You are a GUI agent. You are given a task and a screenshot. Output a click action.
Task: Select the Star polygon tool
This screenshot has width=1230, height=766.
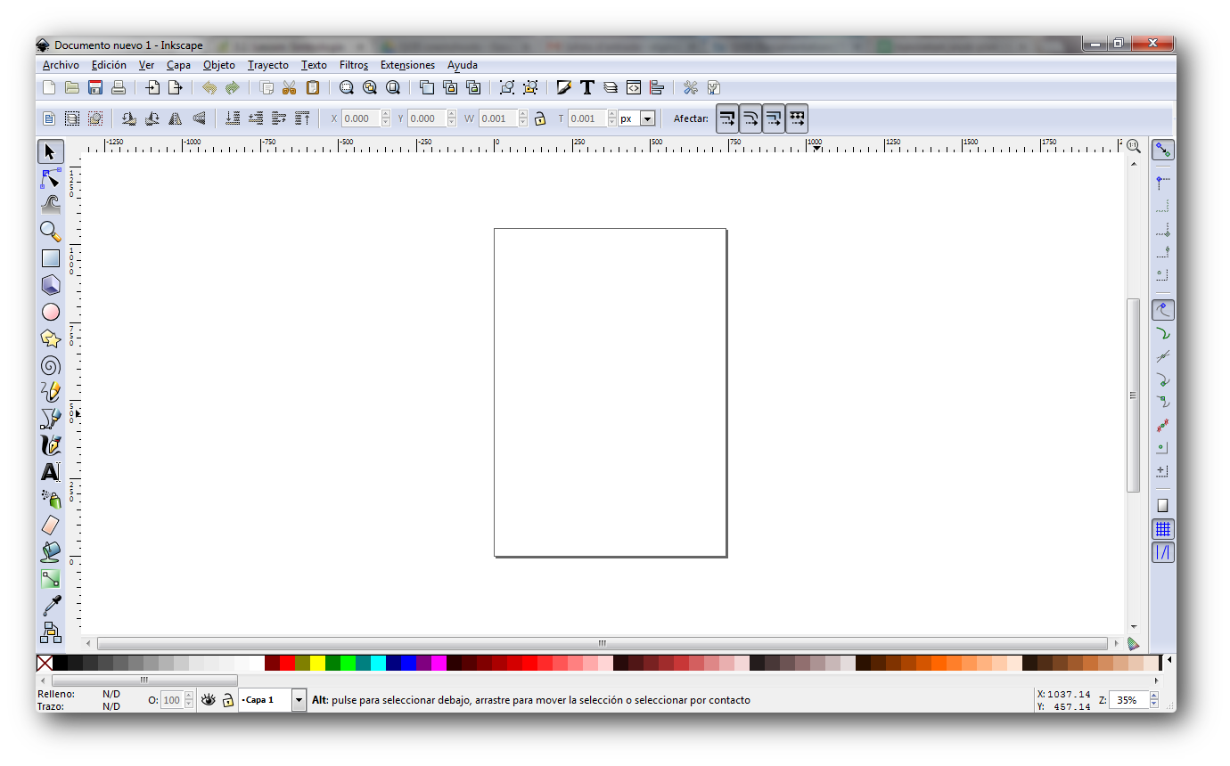51,338
